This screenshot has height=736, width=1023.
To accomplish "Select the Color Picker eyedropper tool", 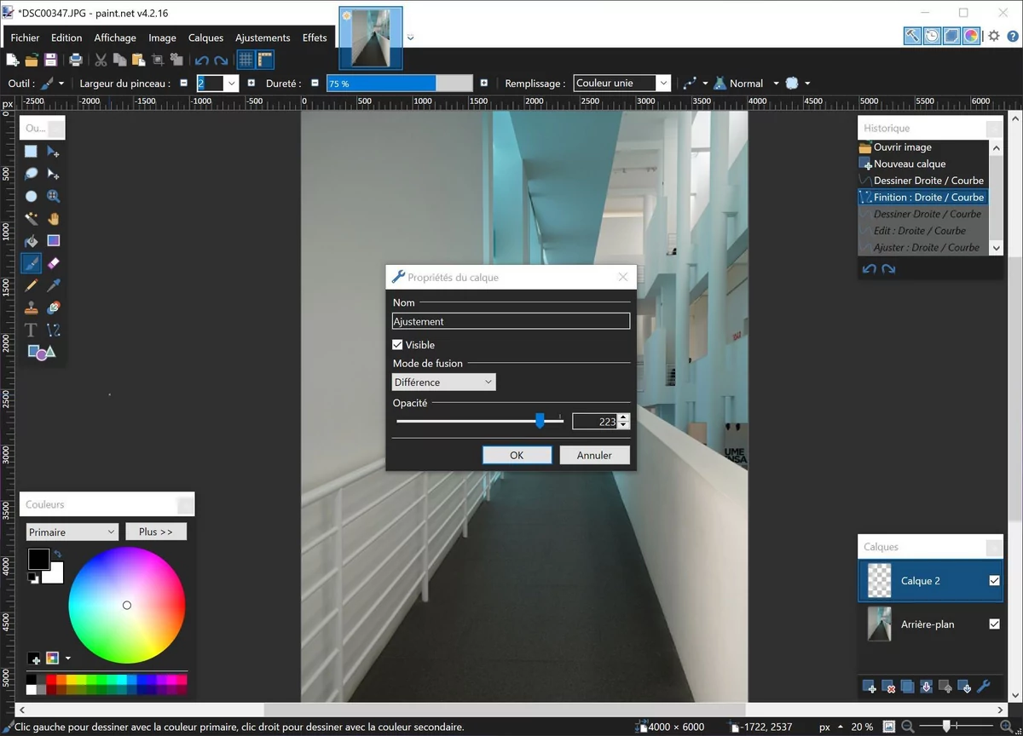I will pyautogui.click(x=53, y=285).
